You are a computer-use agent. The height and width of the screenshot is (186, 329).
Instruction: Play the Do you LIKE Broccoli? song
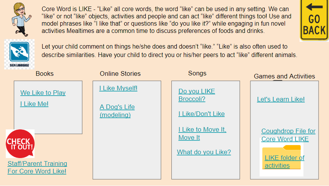pos(197,95)
